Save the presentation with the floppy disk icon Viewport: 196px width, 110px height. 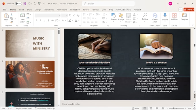tap(25, 4)
